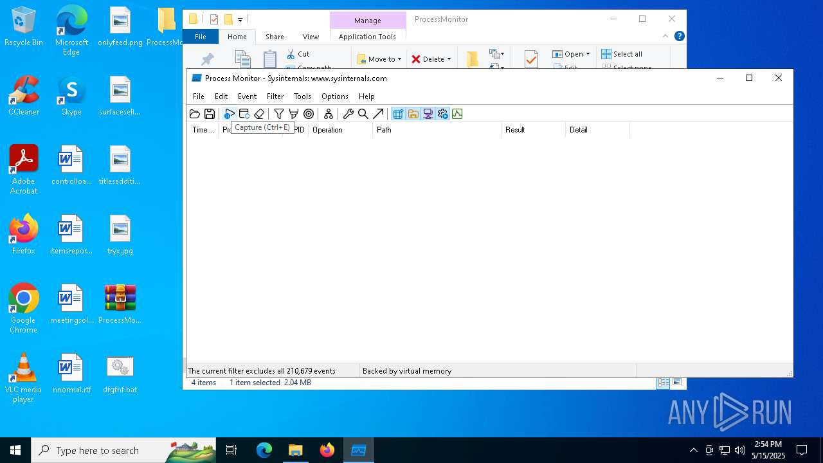Toggle Show Network Activity icon

click(x=428, y=114)
